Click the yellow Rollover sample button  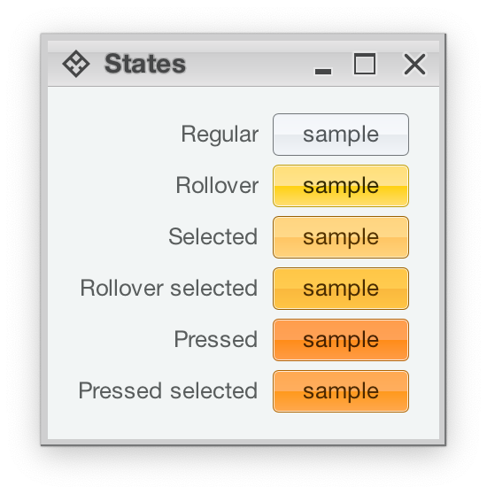pos(341,186)
